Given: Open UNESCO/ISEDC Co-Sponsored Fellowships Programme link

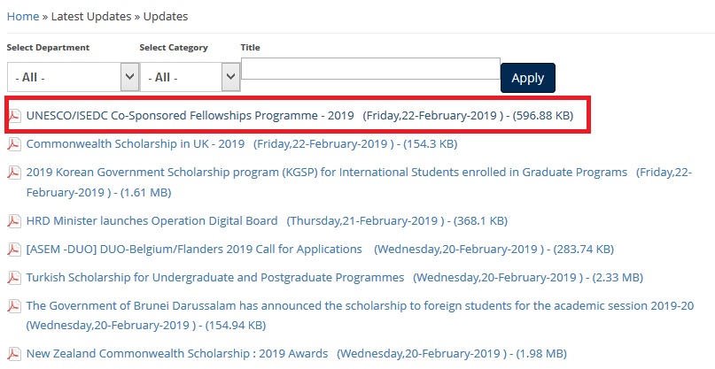Looking at the screenshot, I should point(190,116).
